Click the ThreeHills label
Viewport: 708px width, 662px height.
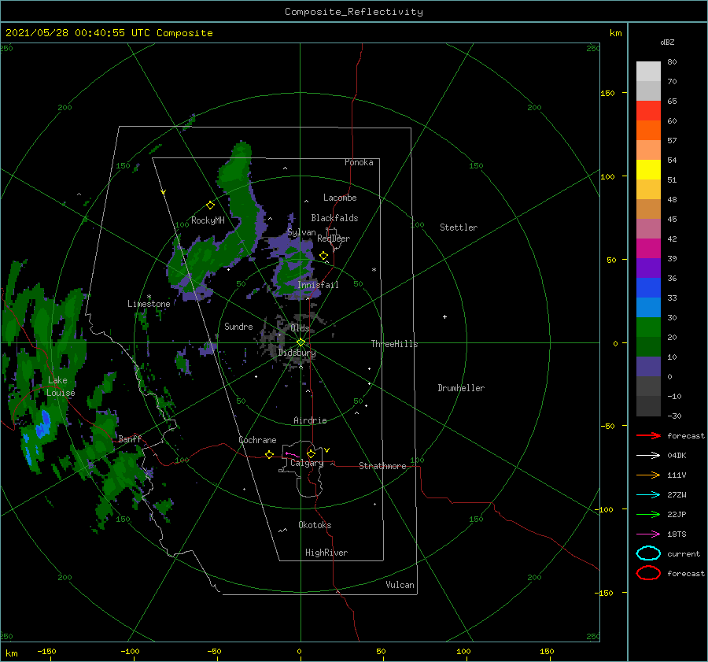394,344
